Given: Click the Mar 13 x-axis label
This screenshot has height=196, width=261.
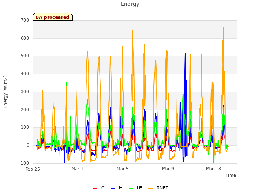Looking at the screenshot, I should pos(213,169).
